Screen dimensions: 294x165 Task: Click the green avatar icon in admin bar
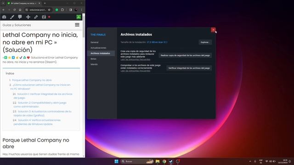click(79, 17)
